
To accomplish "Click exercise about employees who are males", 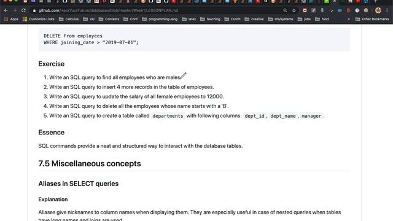I will 115,77.
